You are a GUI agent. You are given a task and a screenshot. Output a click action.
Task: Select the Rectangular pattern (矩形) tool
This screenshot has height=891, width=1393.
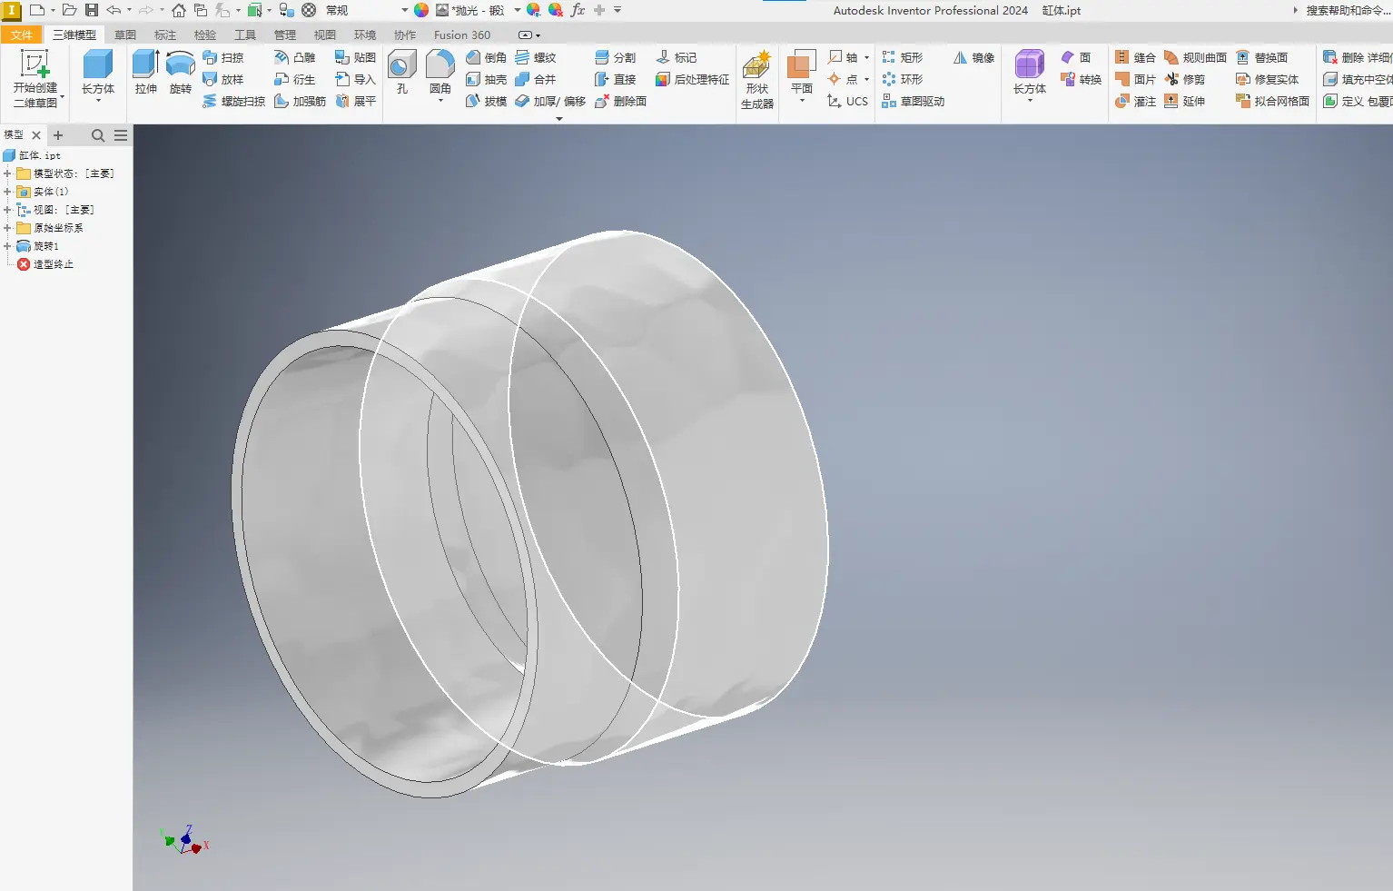902,57
